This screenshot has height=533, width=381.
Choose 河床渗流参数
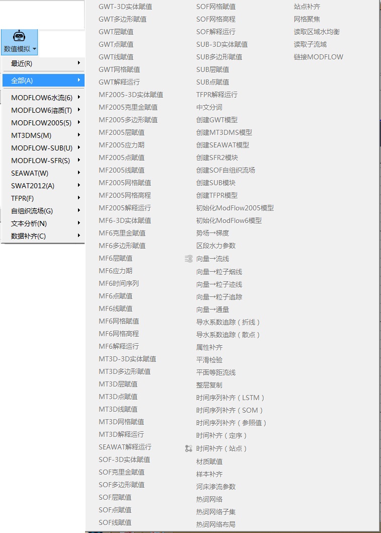coord(216,486)
